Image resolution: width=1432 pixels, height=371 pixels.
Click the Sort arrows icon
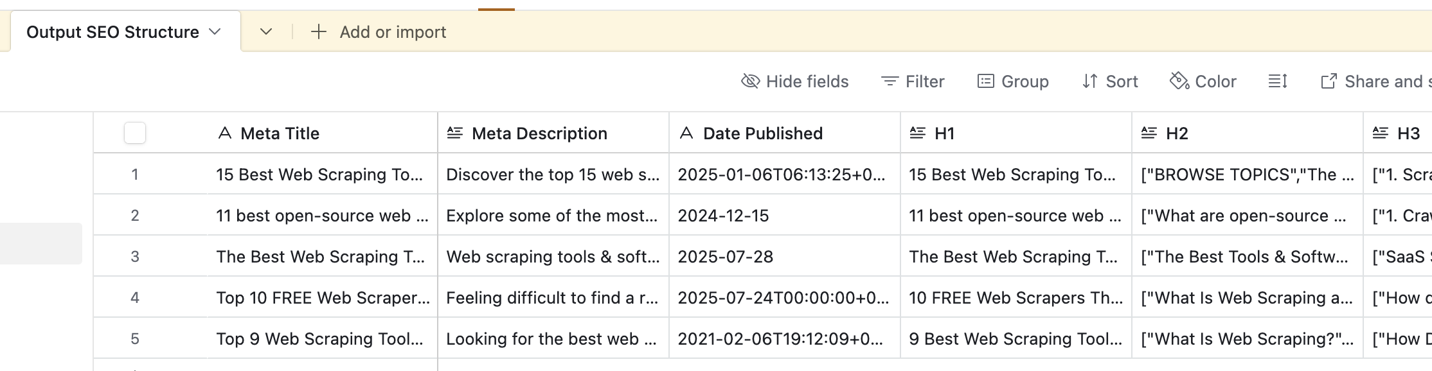(1089, 82)
